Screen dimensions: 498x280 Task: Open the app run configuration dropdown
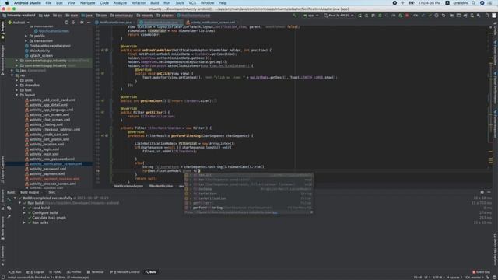pyautogui.click(x=310, y=16)
